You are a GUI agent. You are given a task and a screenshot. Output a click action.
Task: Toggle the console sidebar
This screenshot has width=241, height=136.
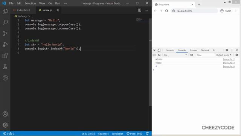154,55
